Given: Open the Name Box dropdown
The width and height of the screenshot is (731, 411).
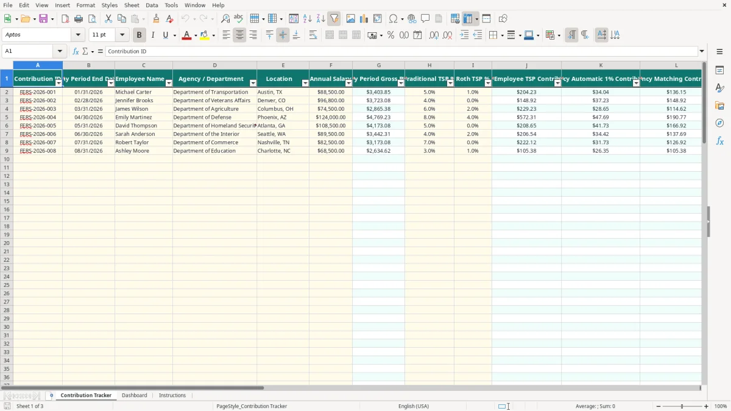Looking at the screenshot, I should tap(59, 52).
